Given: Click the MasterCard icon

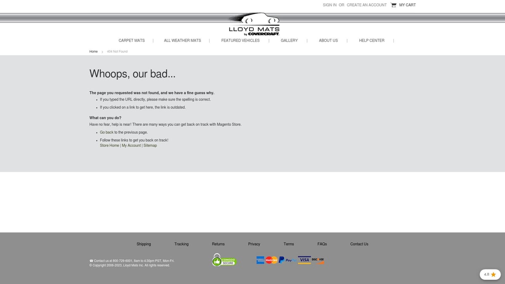Looking at the screenshot, I should tap(271, 260).
